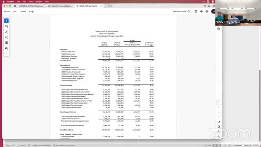Click Edit in the Acrobat toolbar

tap(15, 11)
